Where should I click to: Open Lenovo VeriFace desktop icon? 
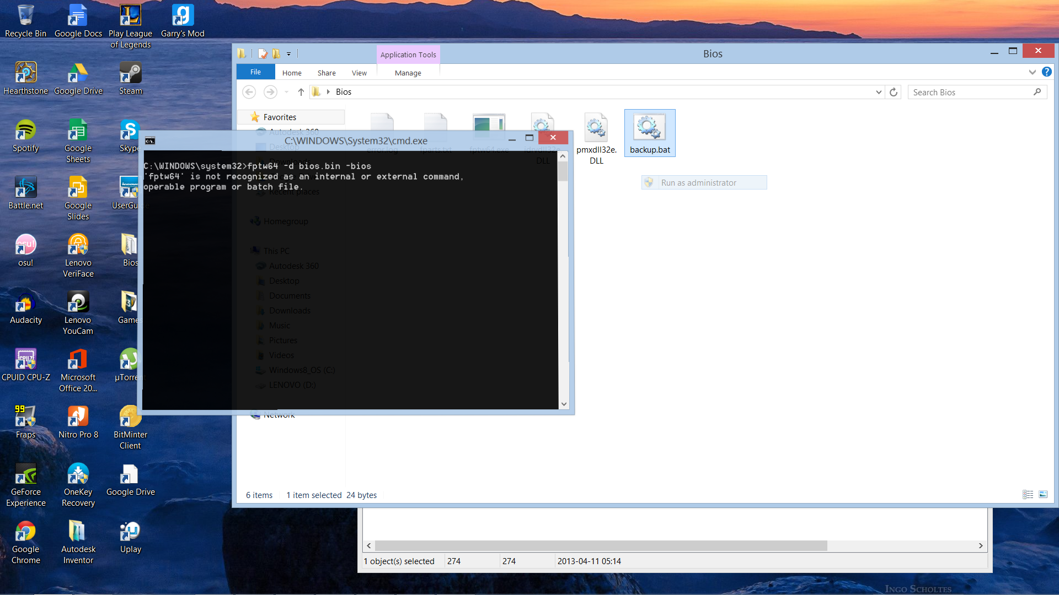pos(78,256)
